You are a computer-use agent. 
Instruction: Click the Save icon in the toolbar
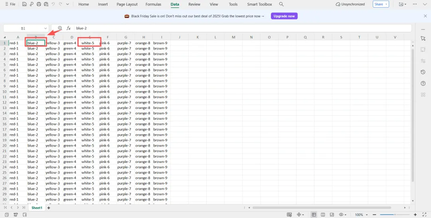point(24,4)
